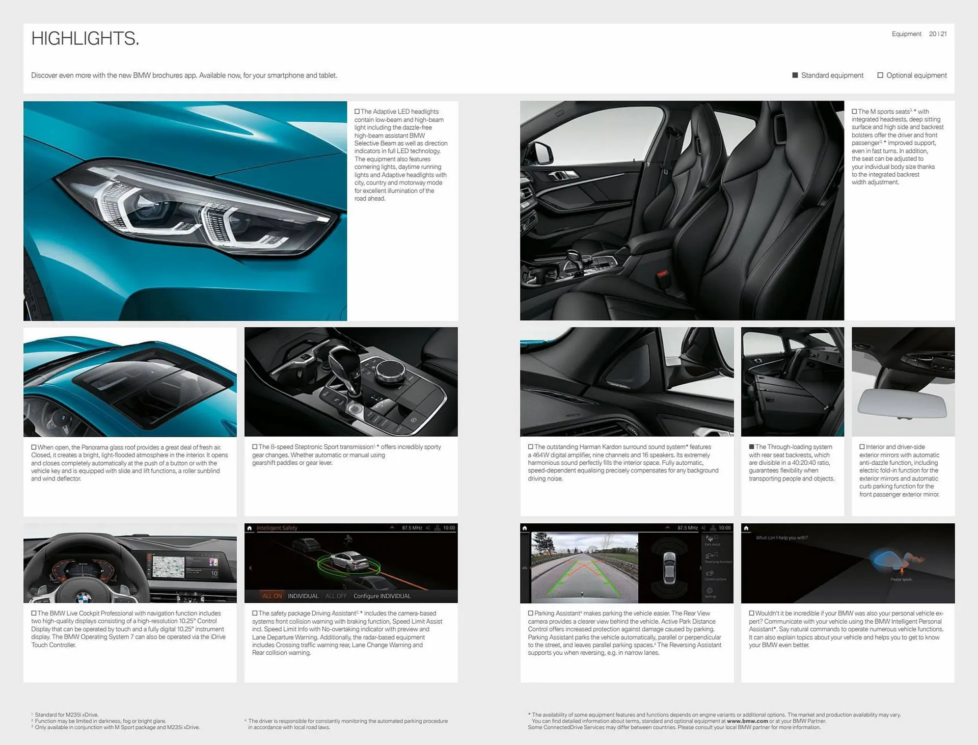Click the right chevron beside the parking camera view
978x745 pixels.
tap(701, 568)
